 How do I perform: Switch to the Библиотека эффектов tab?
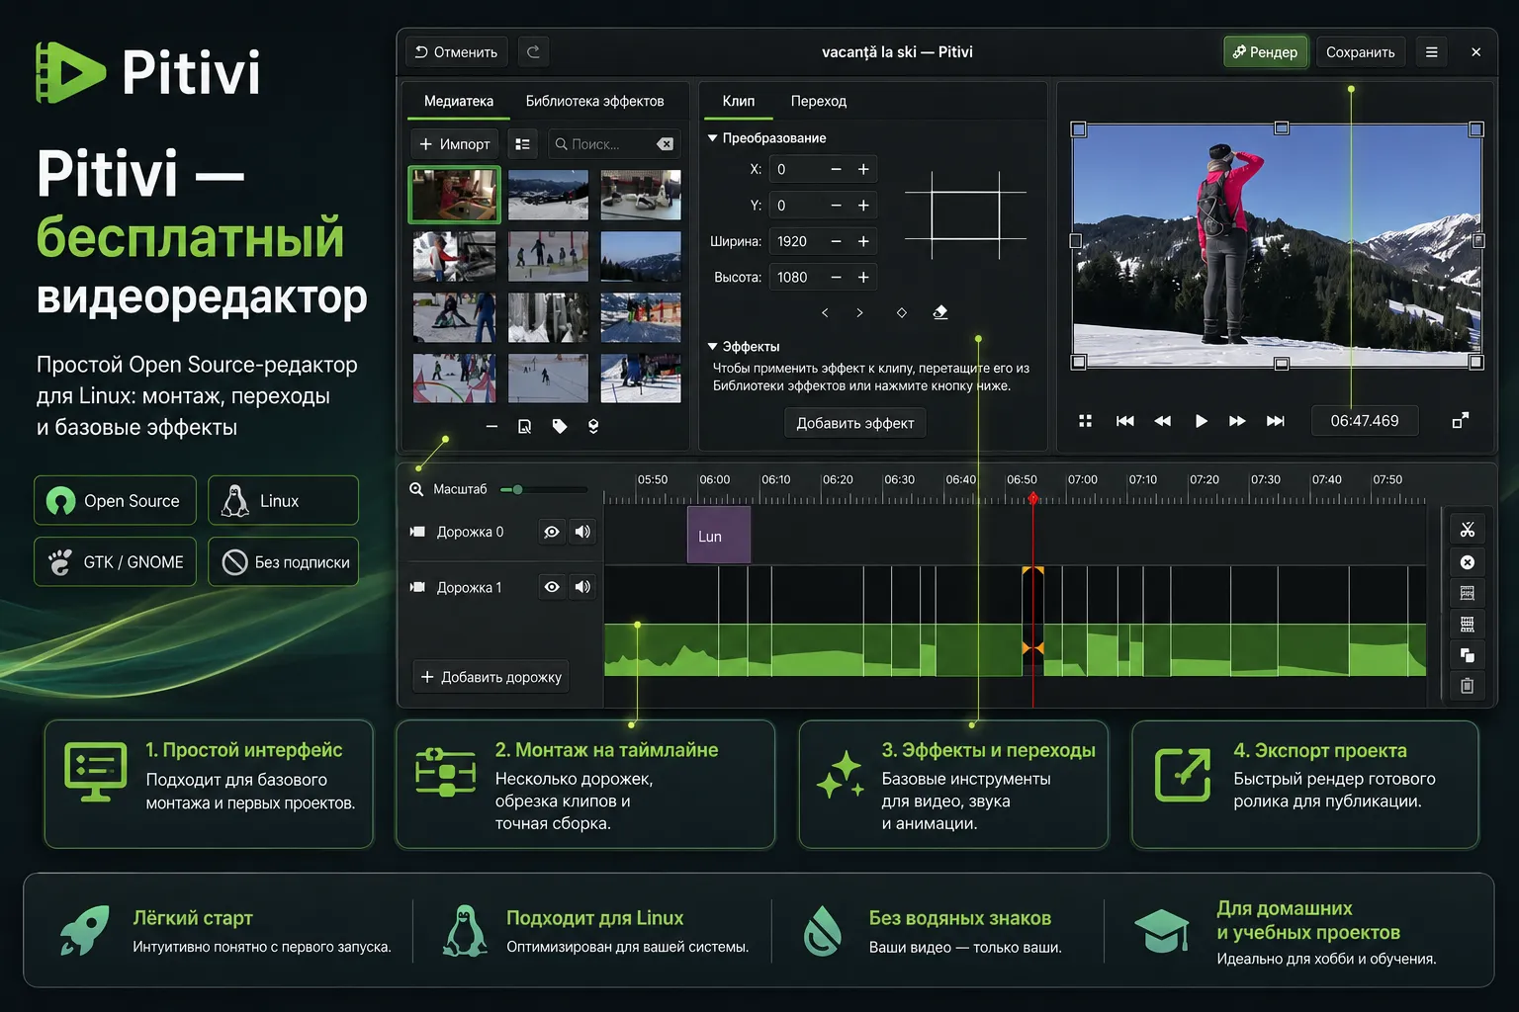[x=594, y=101]
